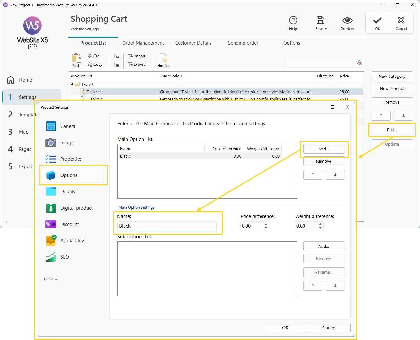Decrease the Weight difference value
This screenshot has width=420, height=340.
pyautogui.click(x=320, y=228)
